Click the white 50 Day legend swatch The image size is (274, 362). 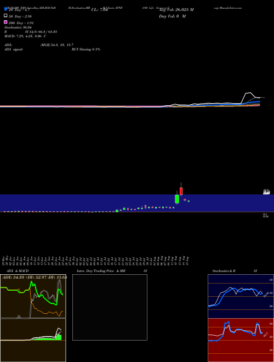pyautogui.click(x=5, y=15)
